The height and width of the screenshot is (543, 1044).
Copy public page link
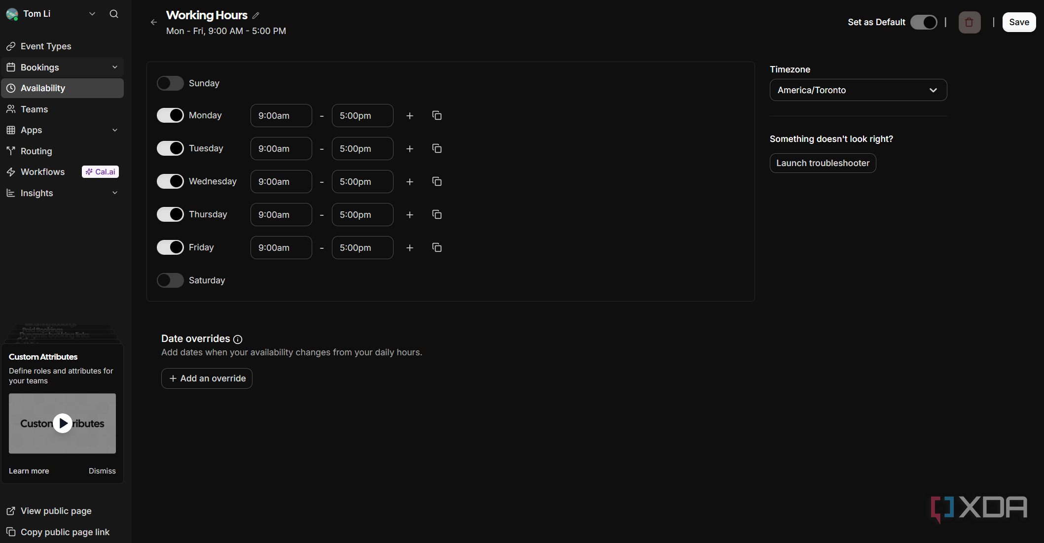(x=62, y=532)
